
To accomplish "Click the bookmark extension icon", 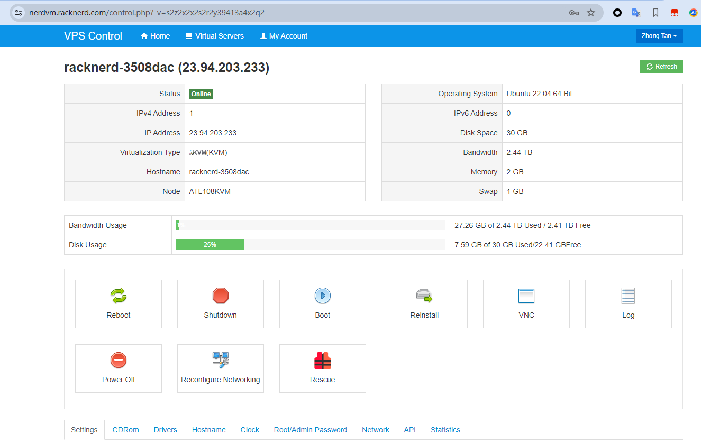I will pyautogui.click(x=656, y=13).
